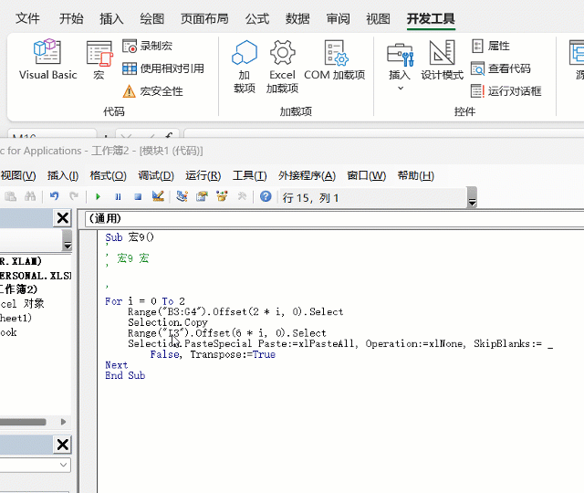The image size is (584, 493).
Task: Toggle 设计模式 design mode in ribbon
Action: point(442,60)
